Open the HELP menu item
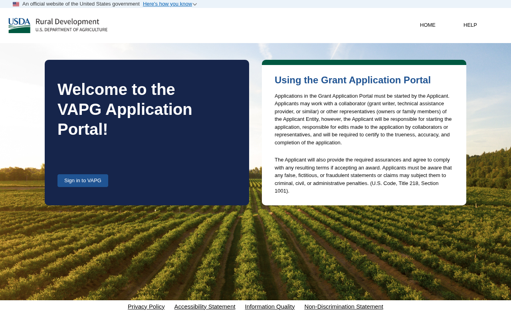The width and height of the screenshot is (511, 319). [470, 25]
